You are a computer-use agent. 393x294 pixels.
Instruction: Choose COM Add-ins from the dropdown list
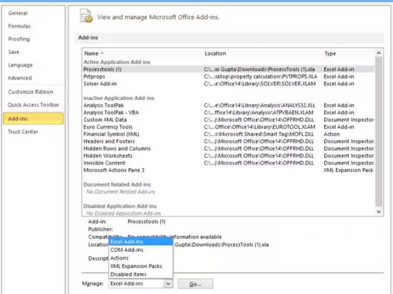[141, 250]
